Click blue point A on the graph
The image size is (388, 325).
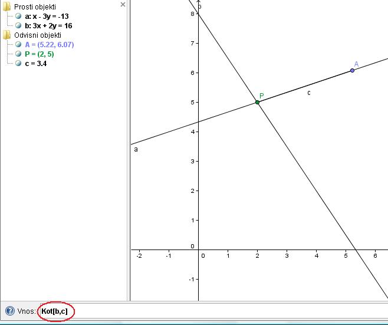click(x=352, y=70)
